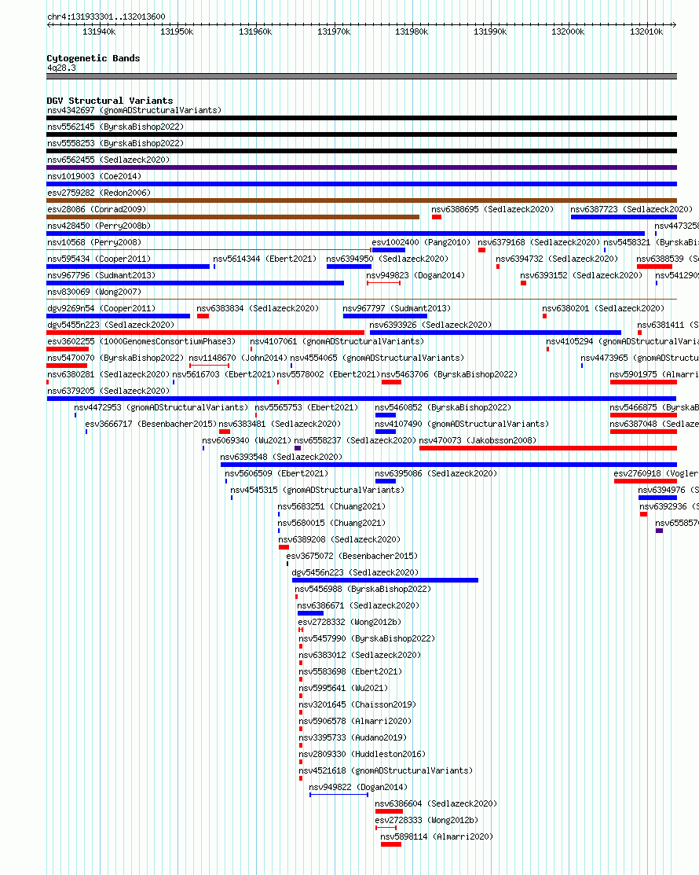The image size is (699, 875).
Task: Click the nsv5898114 (Almarri2020) label
Action: tap(437, 837)
